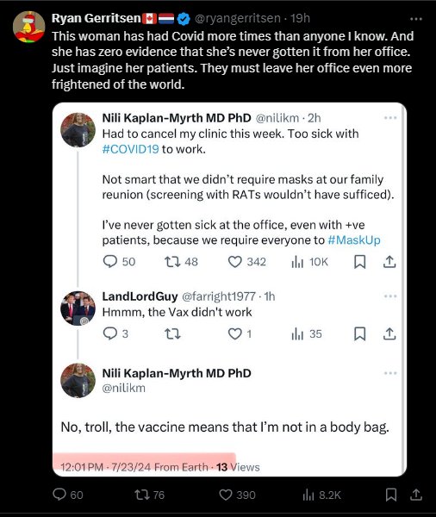Share Ryan Gerritsen's post

tap(416, 495)
